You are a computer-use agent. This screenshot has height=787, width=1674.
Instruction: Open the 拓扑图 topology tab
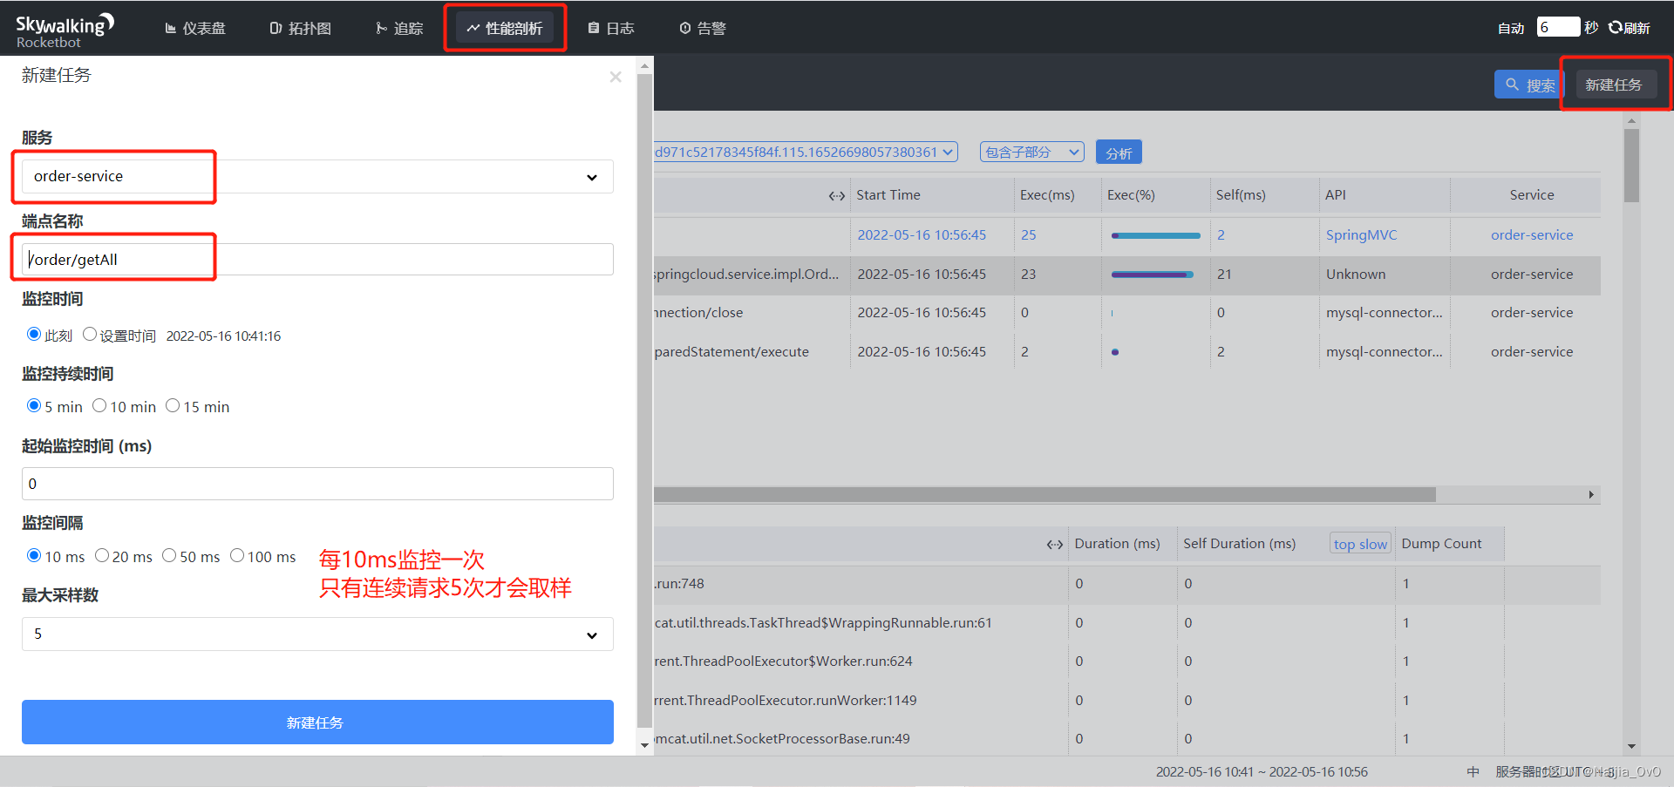(x=301, y=29)
